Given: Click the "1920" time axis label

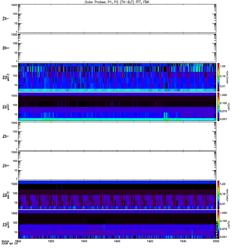Looking at the screenshot, I should tap(150, 241).
